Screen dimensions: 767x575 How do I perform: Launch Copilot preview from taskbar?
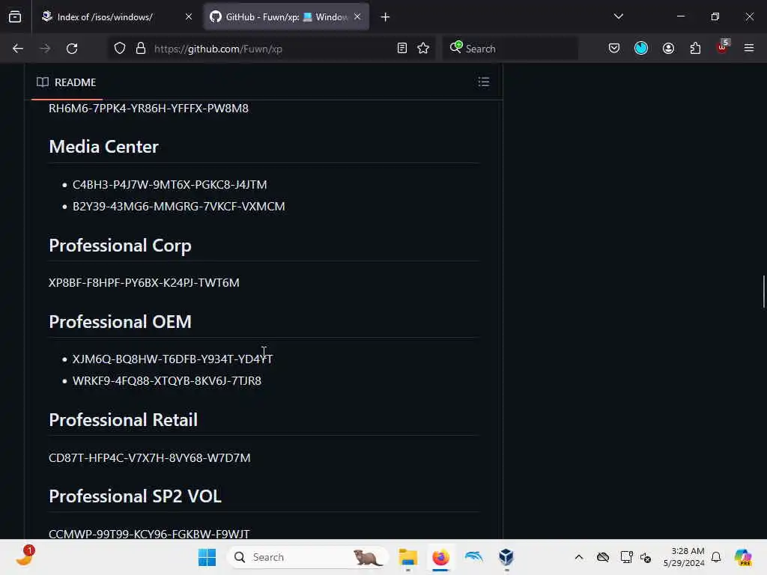pyautogui.click(x=743, y=557)
